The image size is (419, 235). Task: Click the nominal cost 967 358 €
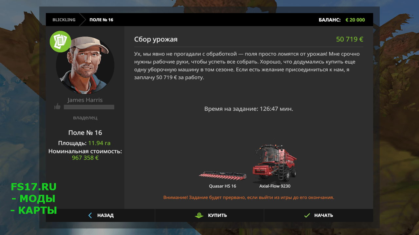pyautogui.click(x=85, y=158)
